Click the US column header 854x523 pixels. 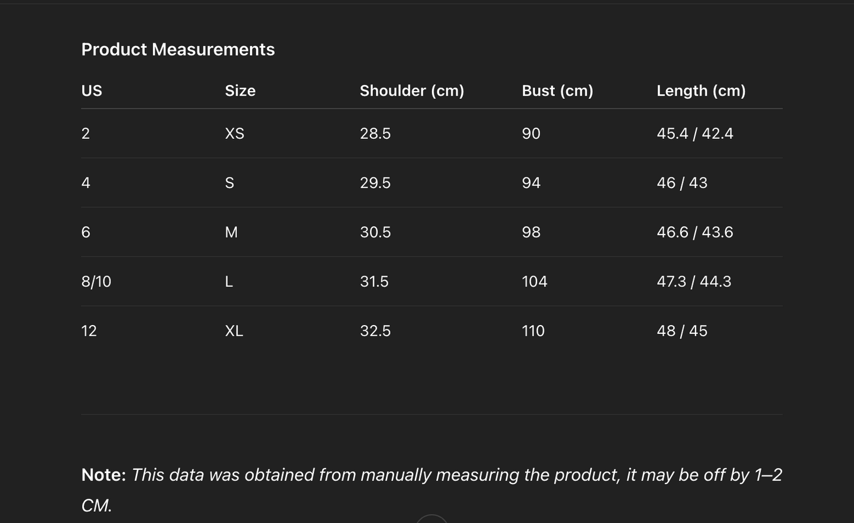pos(92,90)
